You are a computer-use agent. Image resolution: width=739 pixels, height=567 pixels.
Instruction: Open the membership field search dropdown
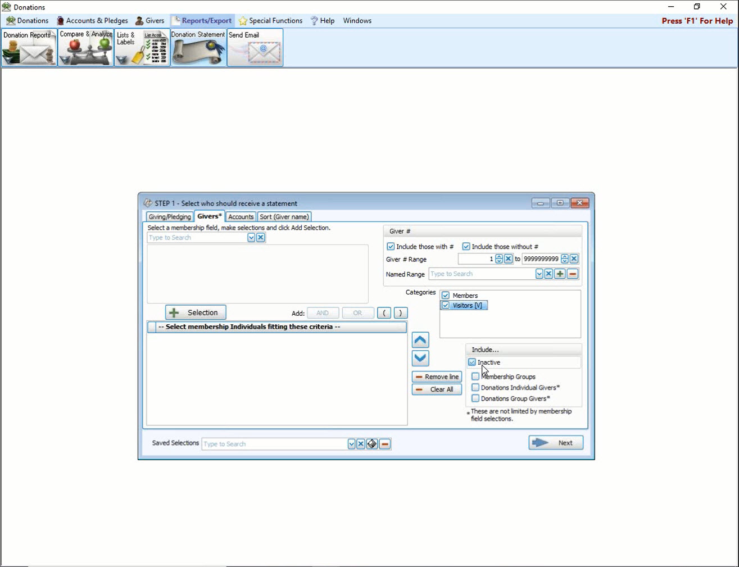[251, 238]
